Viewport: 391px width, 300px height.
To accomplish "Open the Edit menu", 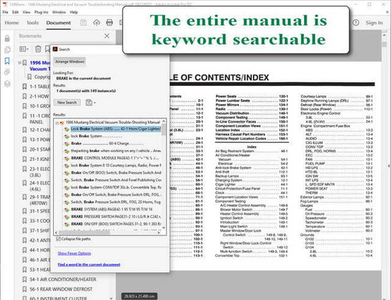I will pos(16,12).
